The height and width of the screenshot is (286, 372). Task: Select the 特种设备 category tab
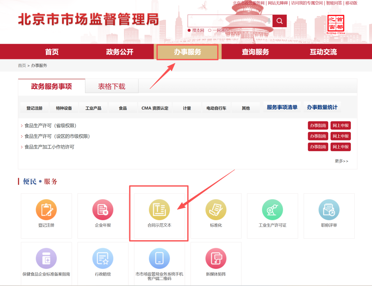(64, 108)
